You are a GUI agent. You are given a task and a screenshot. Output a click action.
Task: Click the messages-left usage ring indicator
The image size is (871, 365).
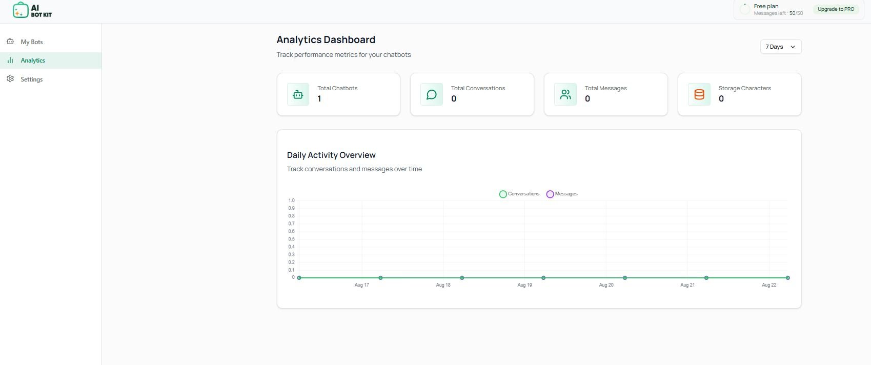[745, 9]
